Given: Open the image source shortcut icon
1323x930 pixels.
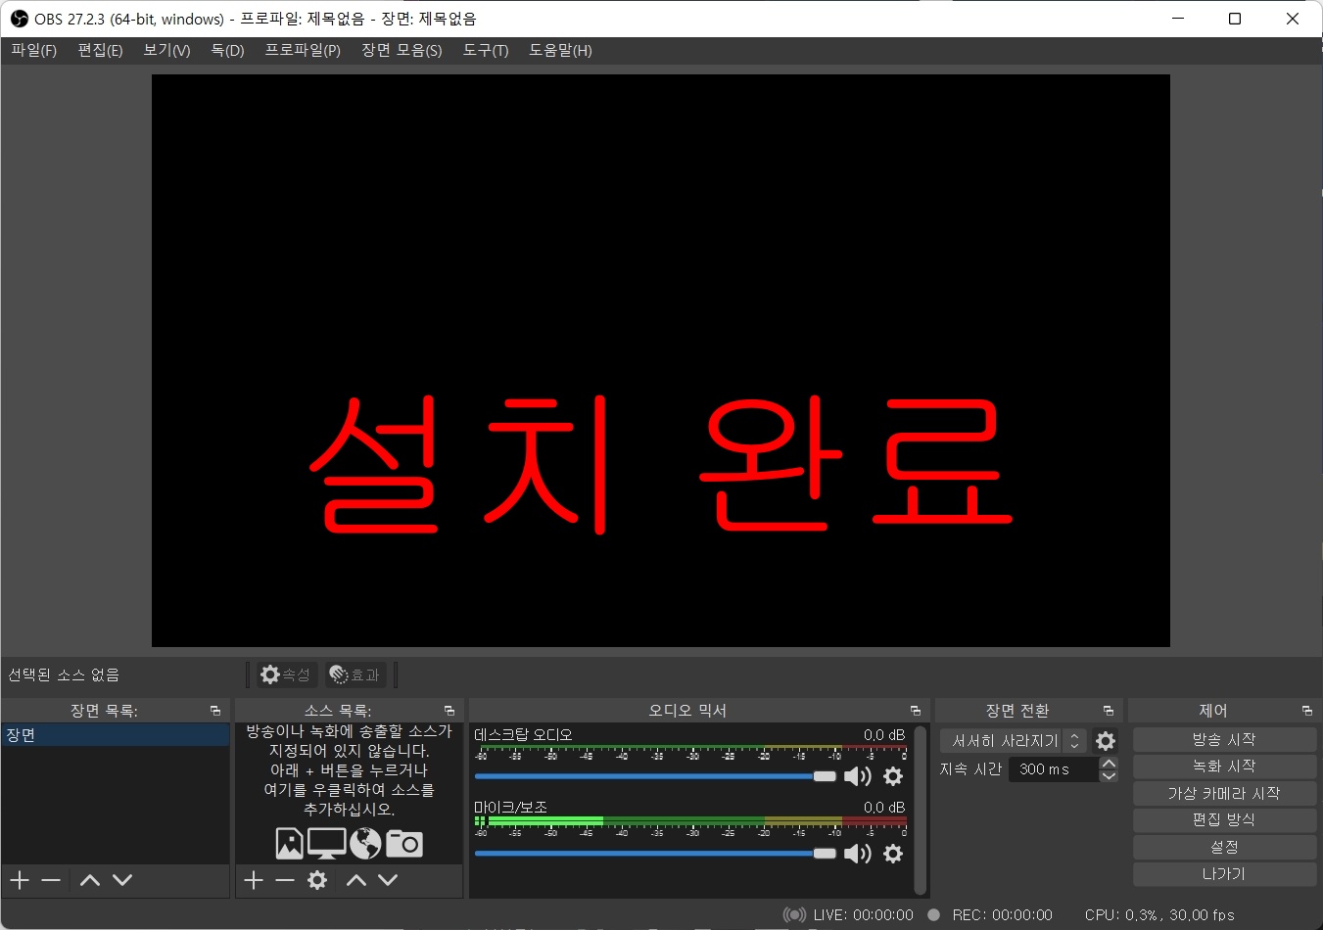Looking at the screenshot, I should [289, 843].
